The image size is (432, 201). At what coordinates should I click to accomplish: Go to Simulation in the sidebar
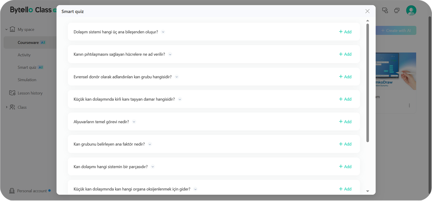(27, 80)
